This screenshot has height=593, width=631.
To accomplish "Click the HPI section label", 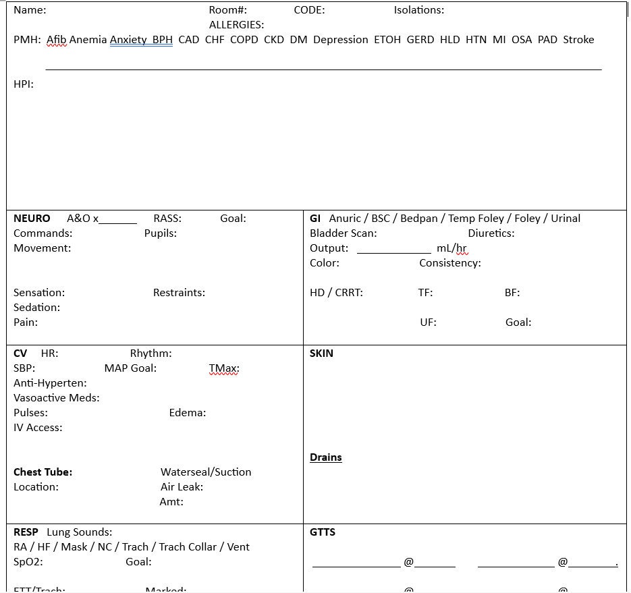I will (x=23, y=84).
